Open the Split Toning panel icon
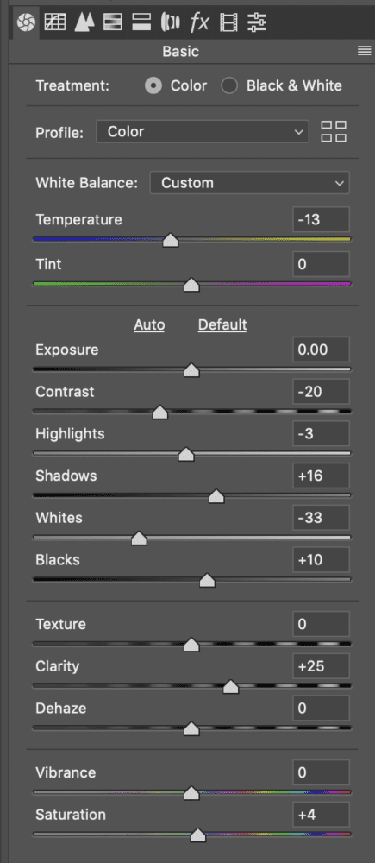Screen dimensions: 375x863 pos(141,22)
